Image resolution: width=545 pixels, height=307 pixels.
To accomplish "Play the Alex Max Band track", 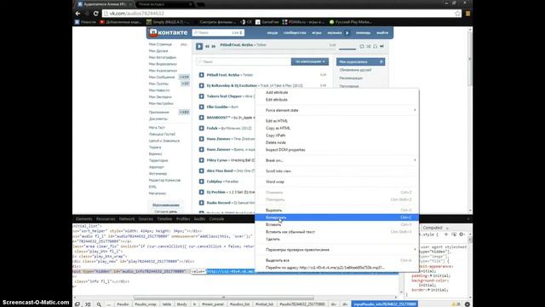I will point(201,171).
